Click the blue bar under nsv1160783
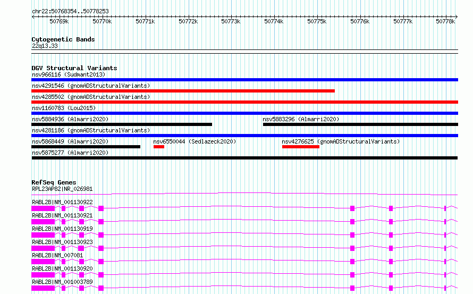 click(x=244, y=113)
